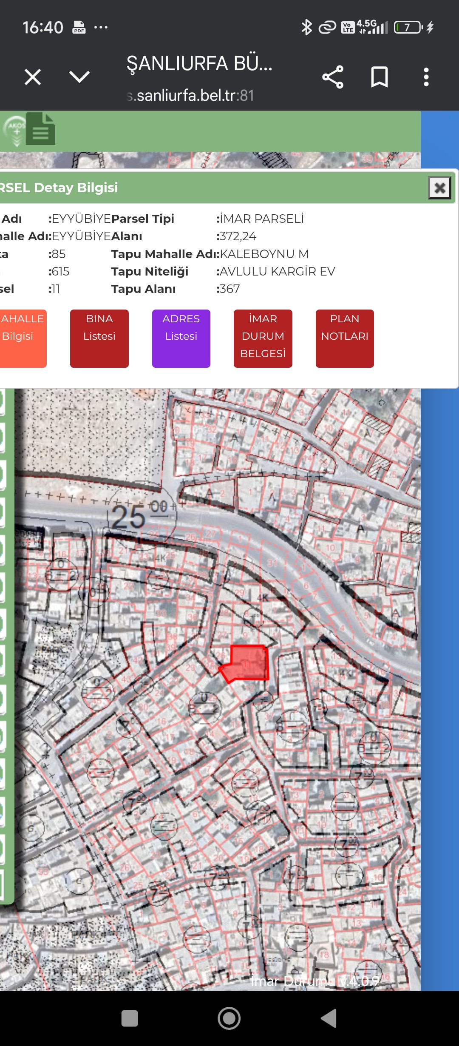This screenshot has width=459, height=1046.
Task: Close the browser tab with X icon
Action: pyautogui.click(x=33, y=77)
